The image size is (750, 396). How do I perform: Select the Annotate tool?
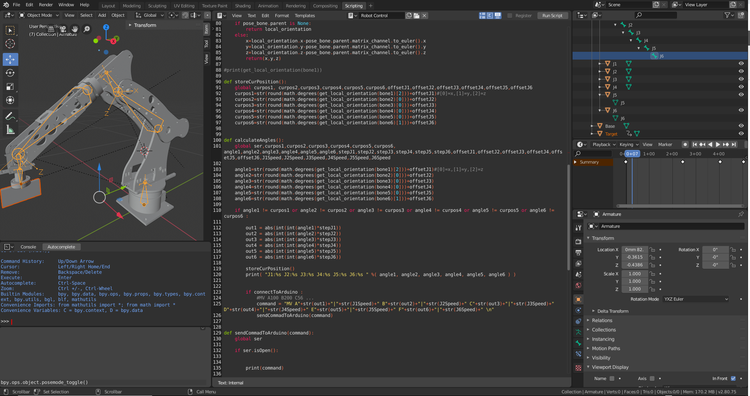(x=10, y=116)
